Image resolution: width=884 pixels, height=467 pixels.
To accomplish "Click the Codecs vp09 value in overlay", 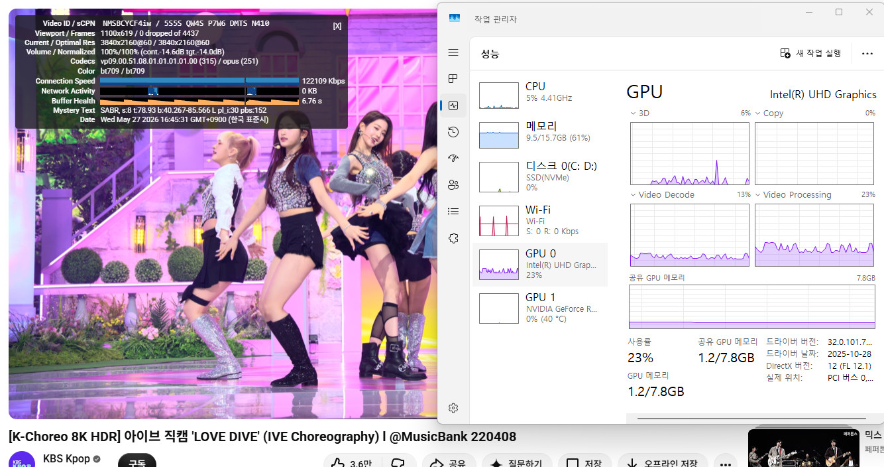I will (179, 61).
